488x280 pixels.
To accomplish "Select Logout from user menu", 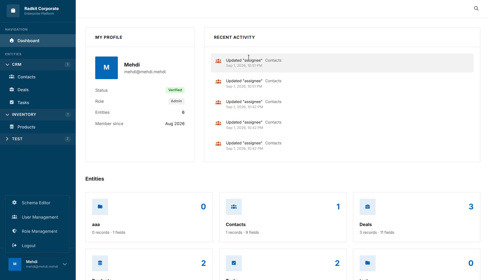I will [x=37, y=246].
